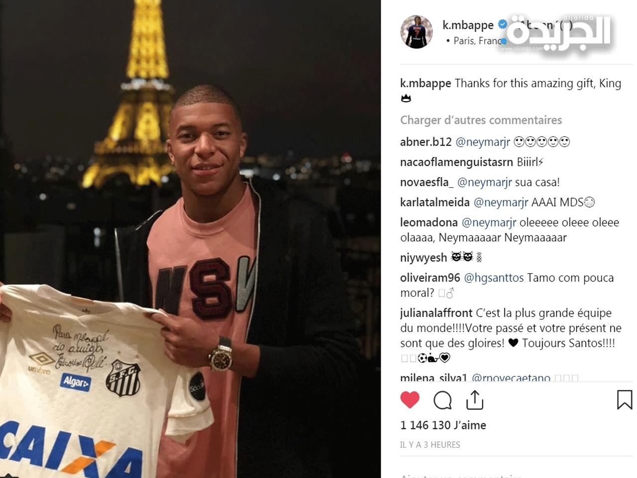View the 1 146 130 J'aime count
Viewport: 637px width, 478px height.
point(443,425)
